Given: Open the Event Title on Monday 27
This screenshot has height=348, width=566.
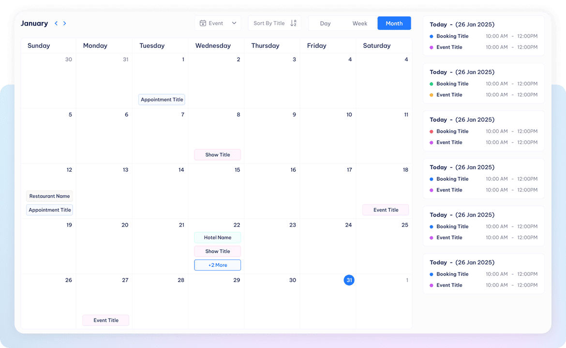Looking at the screenshot, I should (105, 320).
